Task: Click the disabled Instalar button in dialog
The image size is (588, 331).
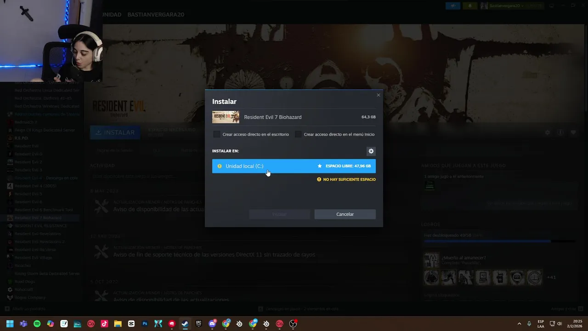Action: (279, 214)
